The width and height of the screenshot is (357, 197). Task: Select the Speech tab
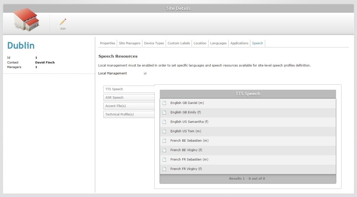pos(257,43)
